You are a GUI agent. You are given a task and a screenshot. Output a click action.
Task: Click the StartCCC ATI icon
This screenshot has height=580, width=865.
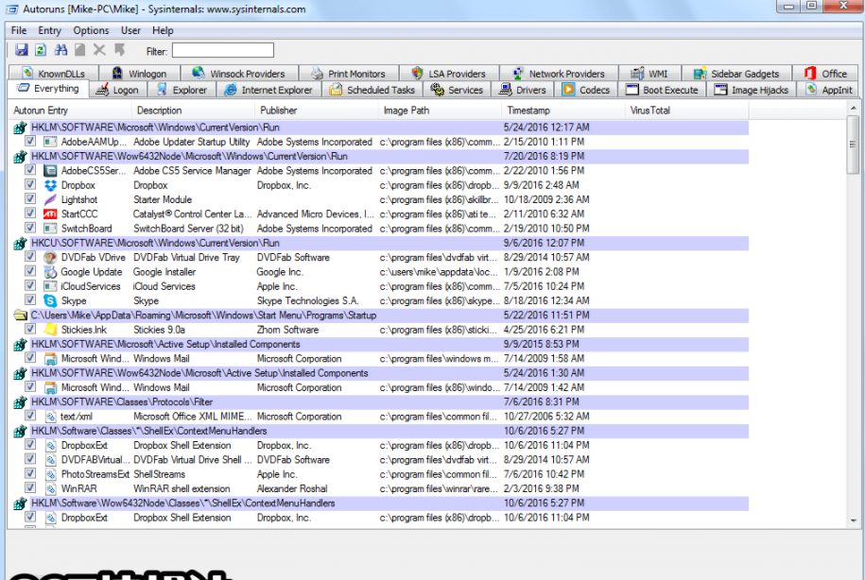click(x=50, y=214)
